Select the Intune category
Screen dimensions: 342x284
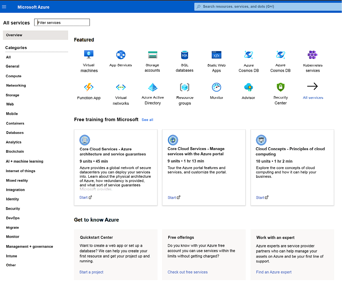coord(11,256)
